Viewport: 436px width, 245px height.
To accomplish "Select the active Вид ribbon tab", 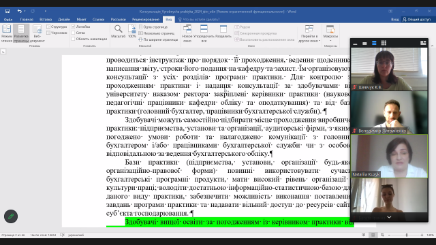I will [x=168, y=20].
